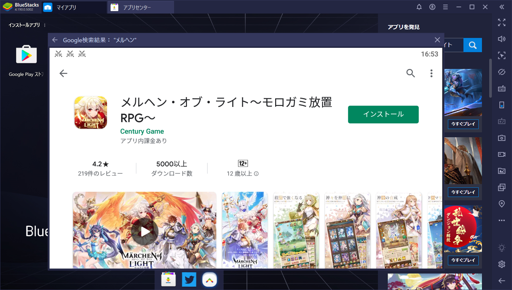Click the green インストール button
The height and width of the screenshot is (290, 512).
pyautogui.click(x=383, y=114)
